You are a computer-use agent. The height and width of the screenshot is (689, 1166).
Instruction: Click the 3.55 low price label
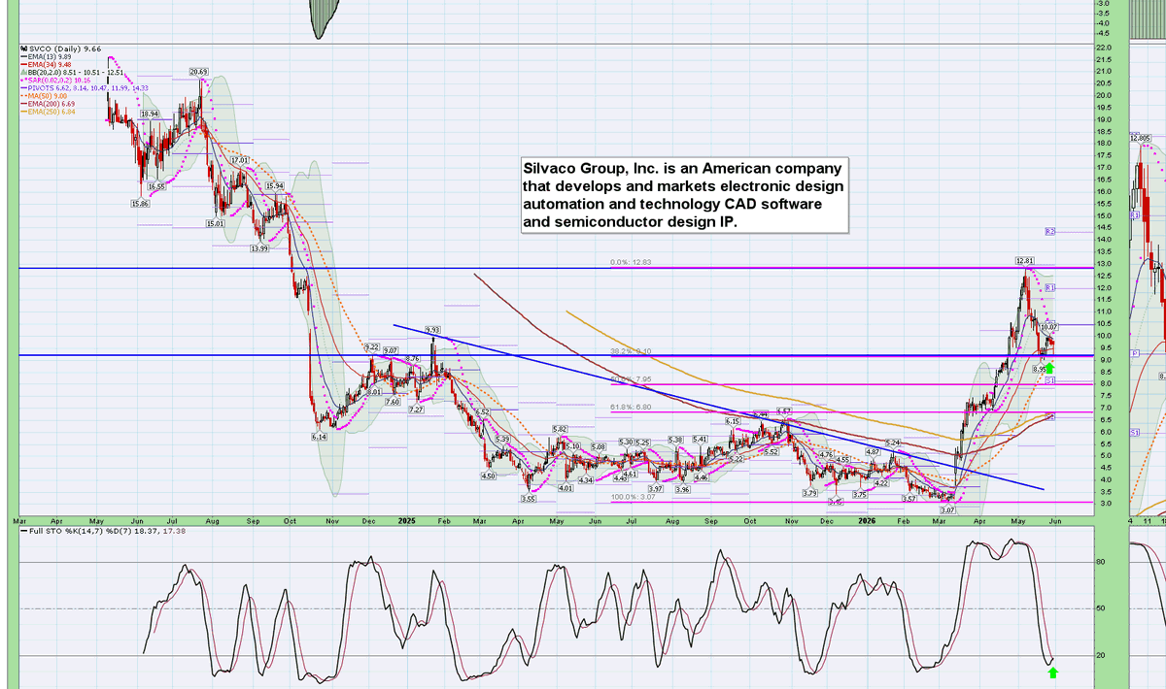(x=529, y=499)
